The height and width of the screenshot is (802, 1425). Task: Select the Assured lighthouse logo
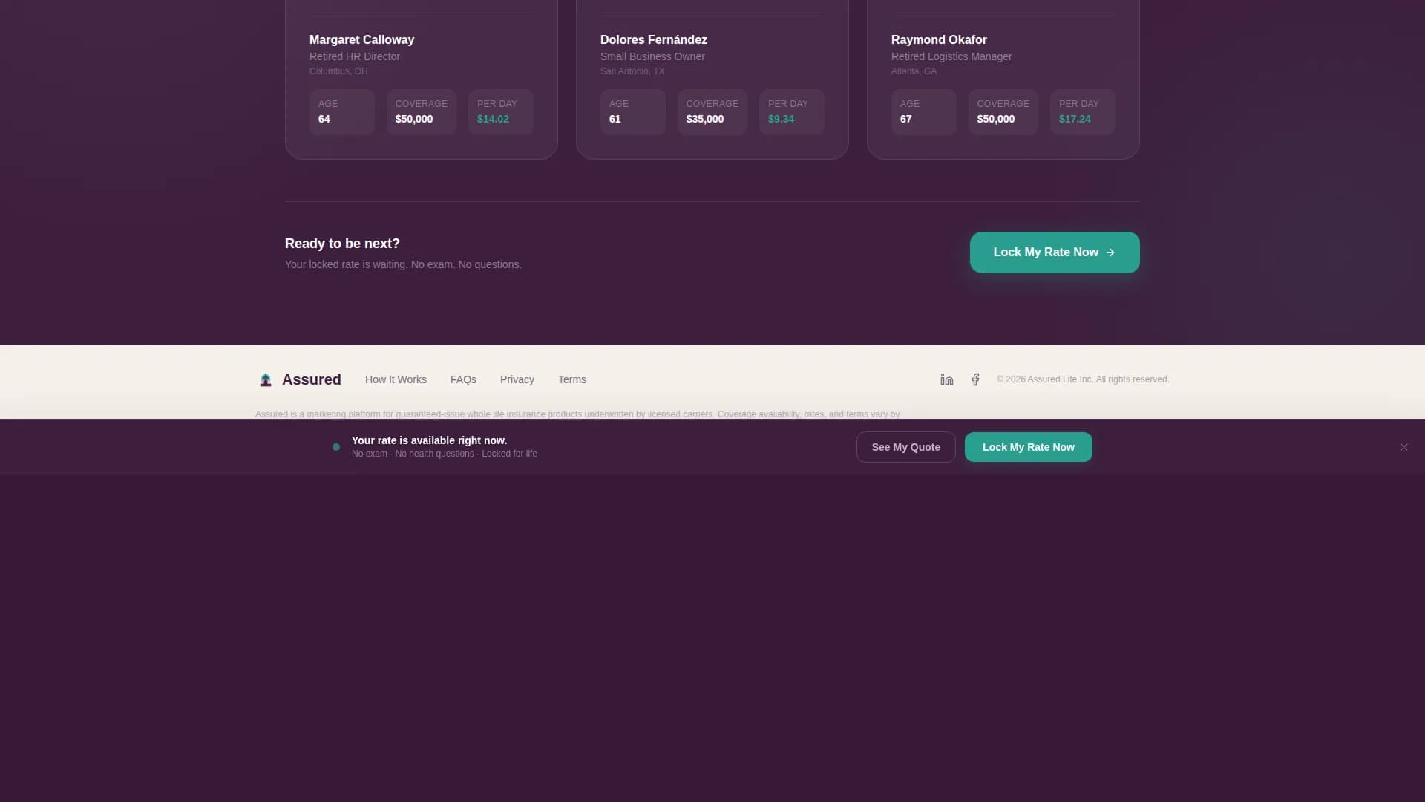pos(266,379)
